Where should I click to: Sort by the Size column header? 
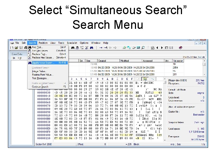coord(91,61)
